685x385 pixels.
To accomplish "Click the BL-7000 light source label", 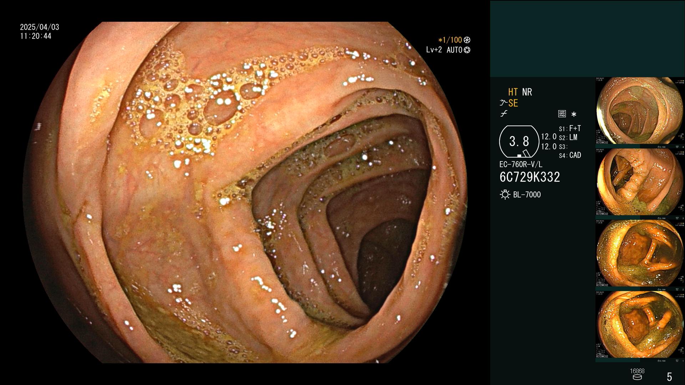I will click(527, 195).
